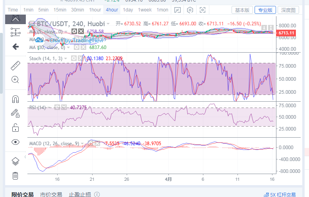Open MACD indicator settings gear
Image resolution: width=309 pixels, height=197 pixels.
91,144
